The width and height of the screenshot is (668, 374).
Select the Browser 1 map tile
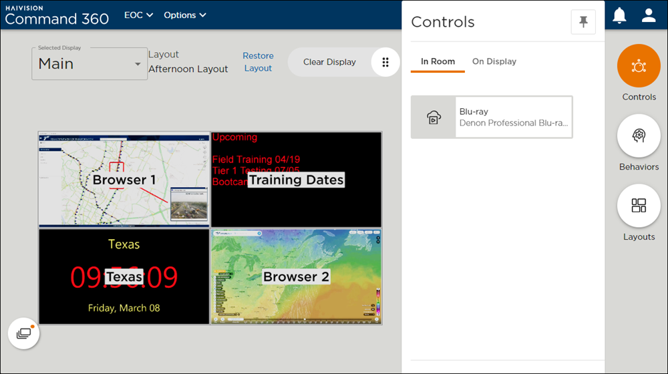tap(124, 180)
